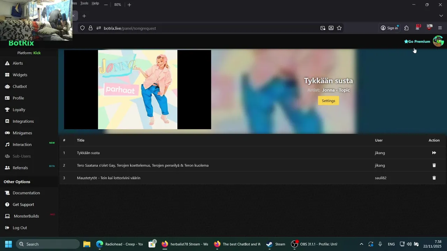Viewport: 447px width, 251px height.
Task: Click the 80% zoom level indicator
Action: coord(118,5)
